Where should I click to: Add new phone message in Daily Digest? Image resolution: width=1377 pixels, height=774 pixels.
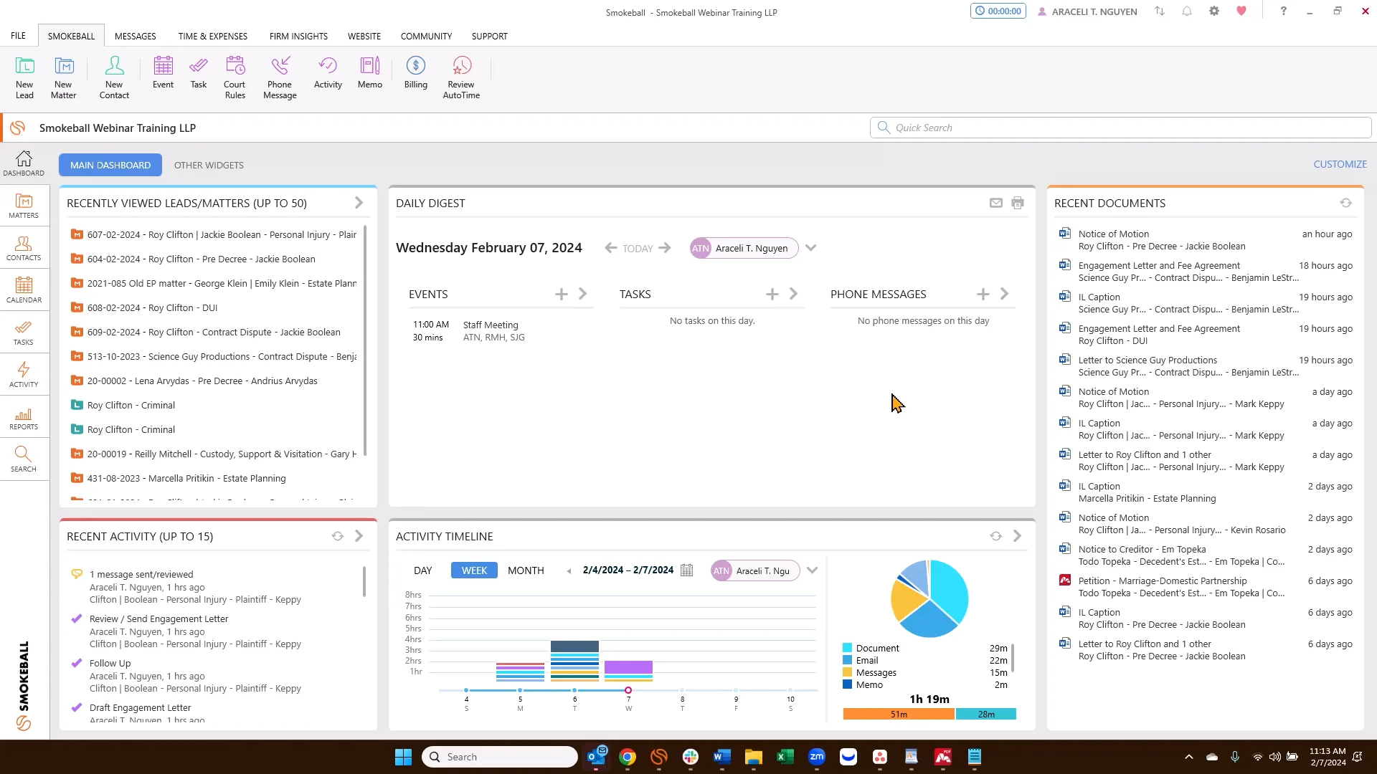pyautogui.click(x=983, y=294)
